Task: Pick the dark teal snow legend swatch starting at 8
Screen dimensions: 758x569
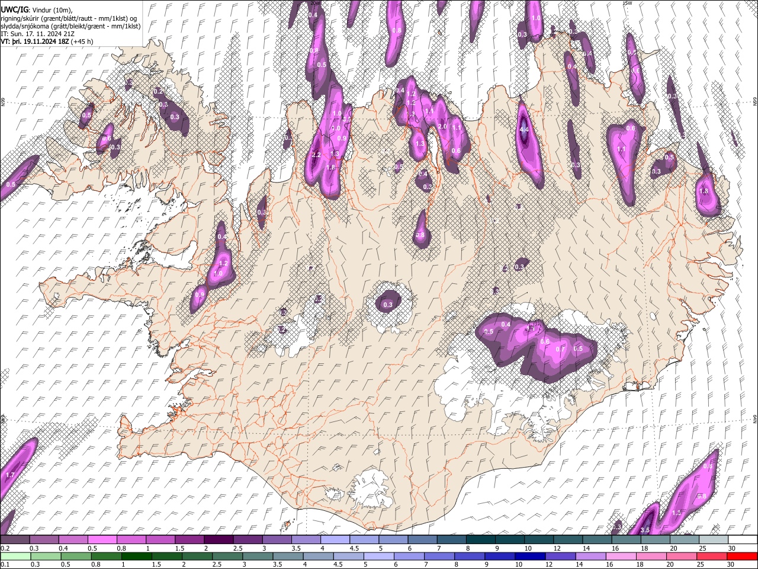Action: pyautogui.click(x=481, y=539)
